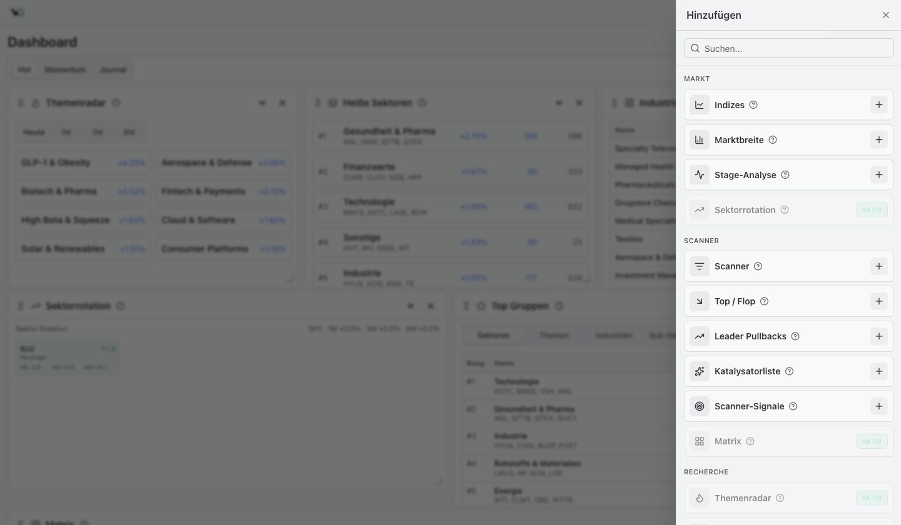
Task: Select the Stage-Analyse label
Action: pos(745,175)
